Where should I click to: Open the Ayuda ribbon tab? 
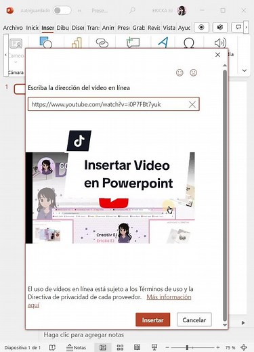click(x=184, y=28)
